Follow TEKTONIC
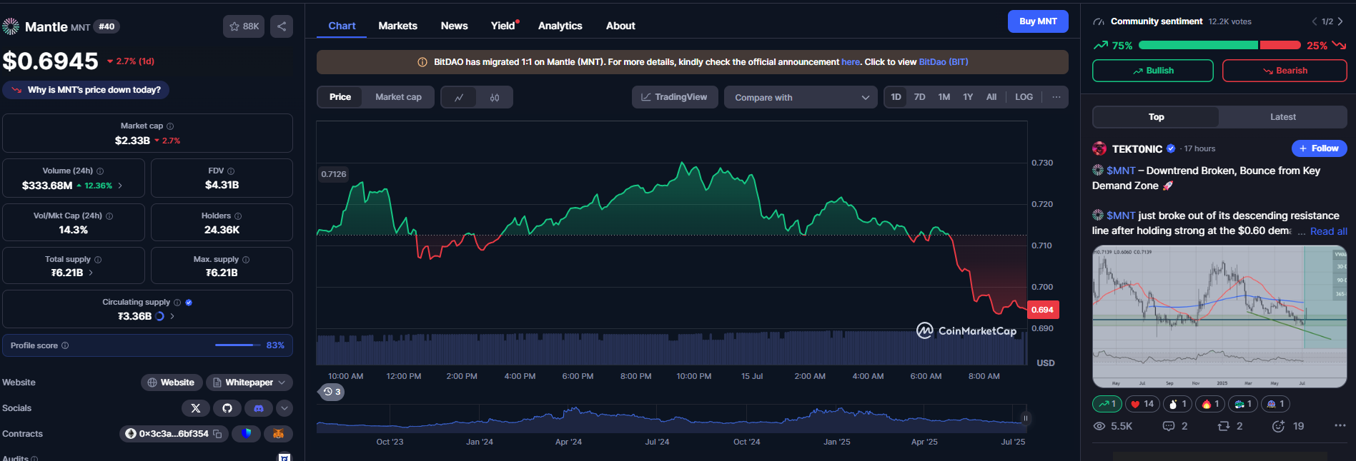1356x461 pixels. tap(1319, 148)
